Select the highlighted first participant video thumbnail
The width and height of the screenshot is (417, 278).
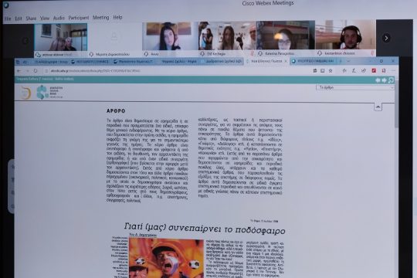[61, 37]
